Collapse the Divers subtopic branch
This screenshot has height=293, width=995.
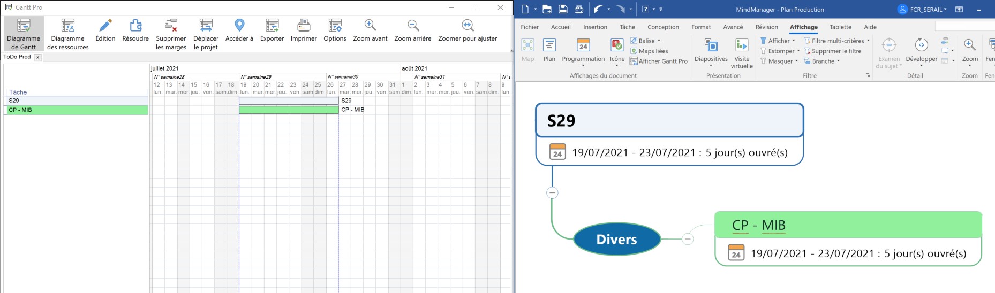click(688, 239)
